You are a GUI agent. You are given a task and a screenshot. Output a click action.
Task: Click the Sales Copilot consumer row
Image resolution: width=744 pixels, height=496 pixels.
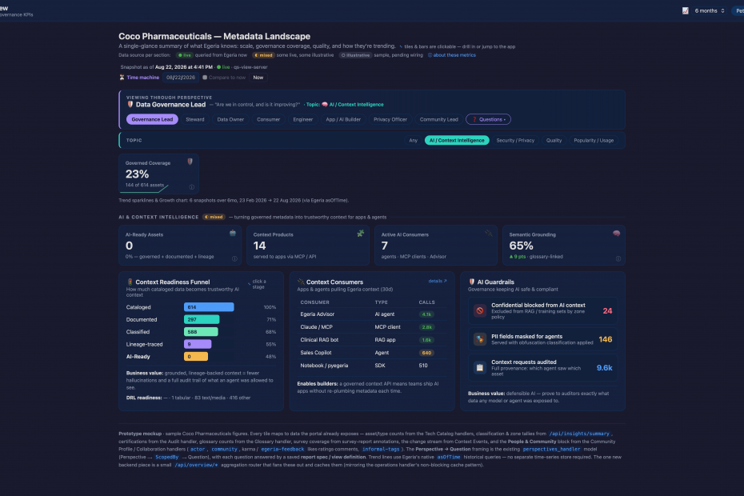pyautogui.click(x=372, y=353)
